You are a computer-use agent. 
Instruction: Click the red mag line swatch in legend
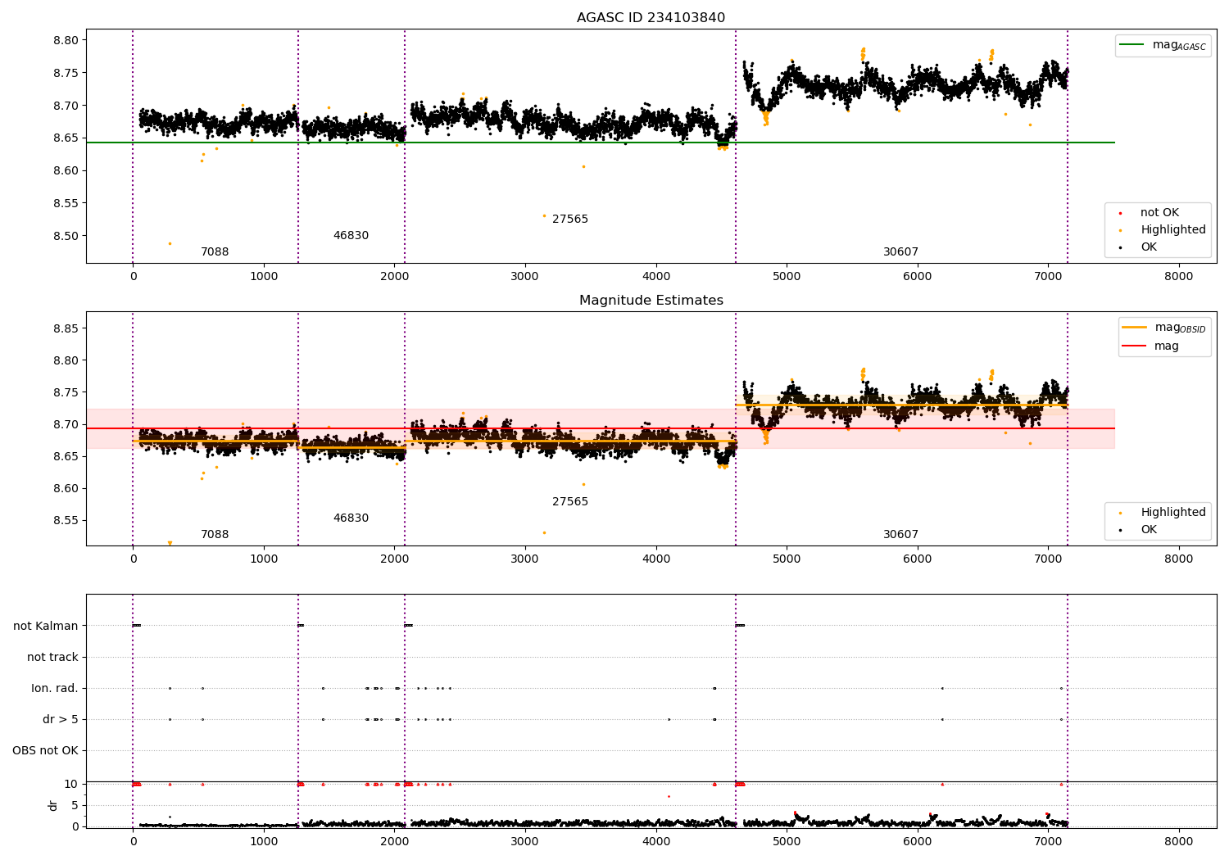(1134, 346)
